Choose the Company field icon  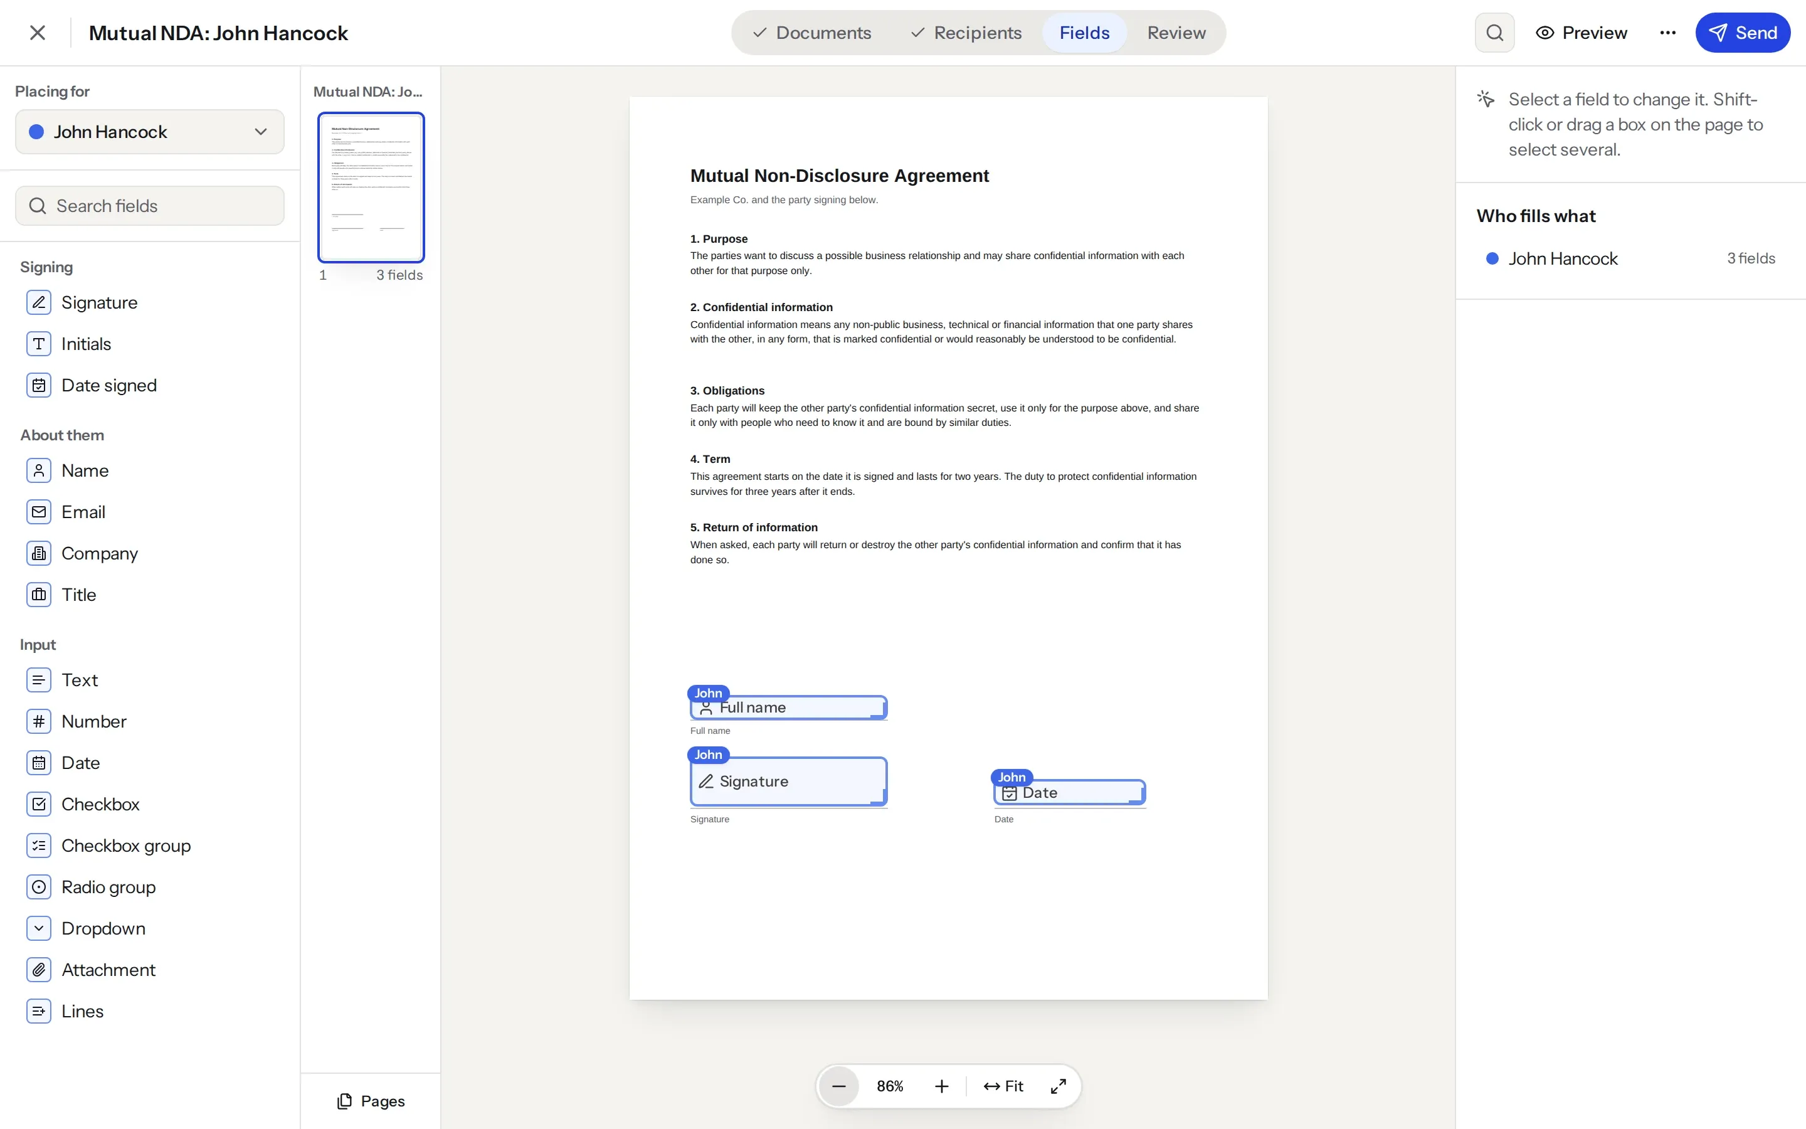[x=39, y=553]
